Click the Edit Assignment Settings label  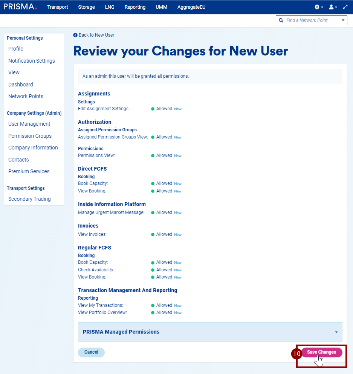104,109
